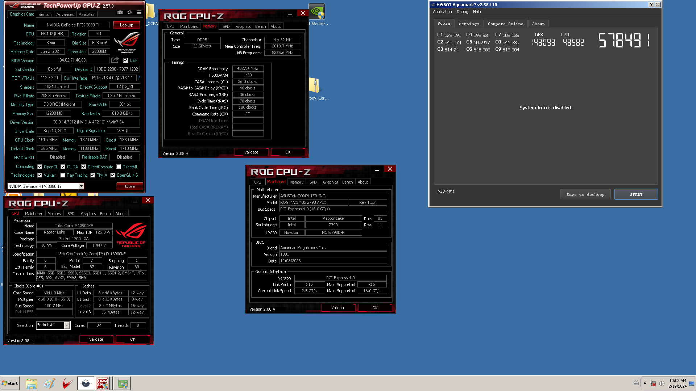Toggle the DirectML checkbox
Screen dimensions: 696x391
click(119, 167)
